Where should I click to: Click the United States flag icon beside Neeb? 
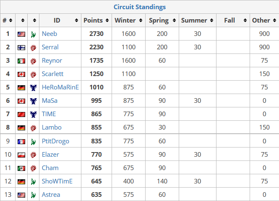click(21, 34)
